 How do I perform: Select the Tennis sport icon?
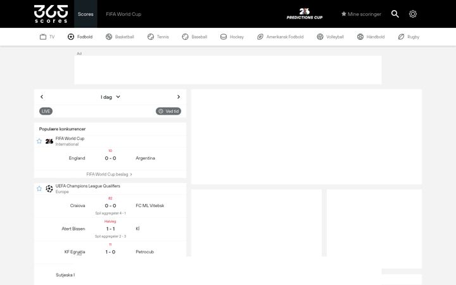pyautogui.click(x=150, y=37)
